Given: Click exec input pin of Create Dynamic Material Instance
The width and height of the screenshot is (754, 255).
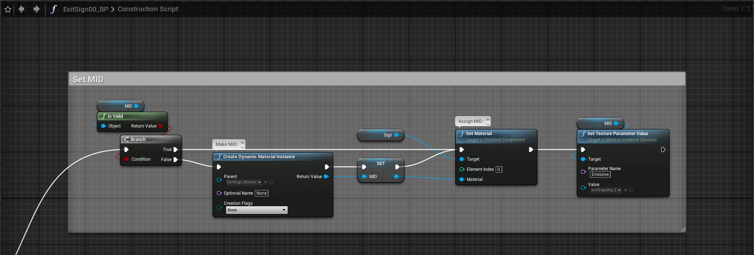Looking at the screenshot, I should click(219, 167).
